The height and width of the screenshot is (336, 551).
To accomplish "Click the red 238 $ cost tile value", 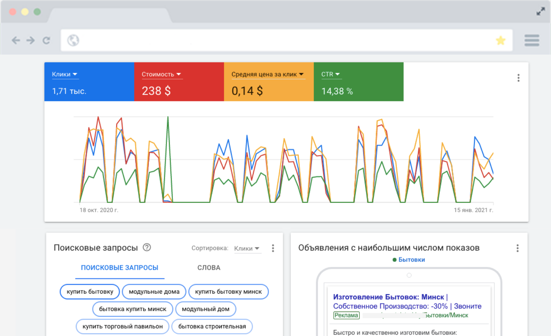I will coord(156,91).
